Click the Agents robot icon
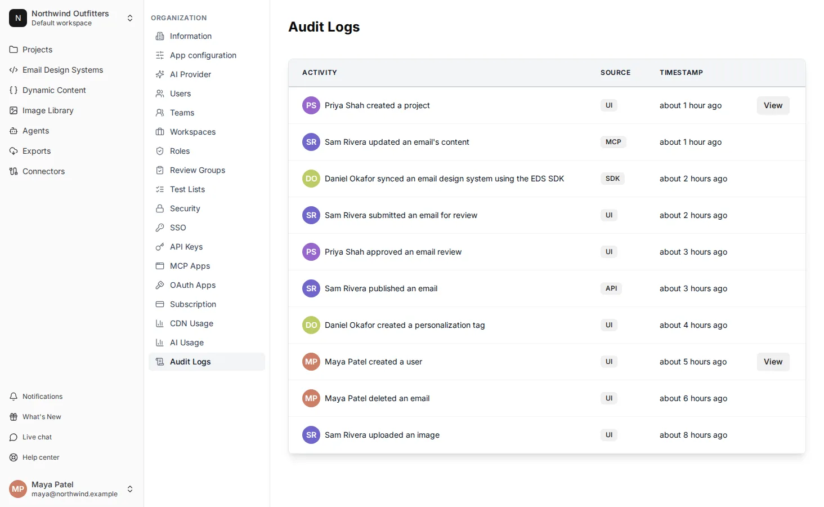Viewport: 824px width, 507px height. point(14,131)
